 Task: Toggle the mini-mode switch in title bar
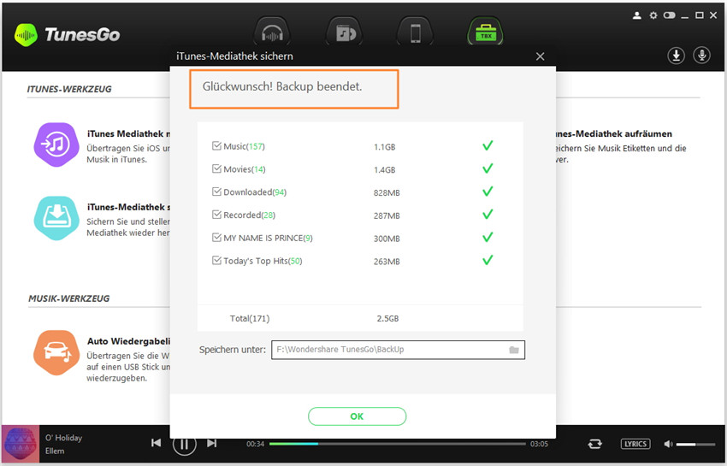click(x=669, y=15)
